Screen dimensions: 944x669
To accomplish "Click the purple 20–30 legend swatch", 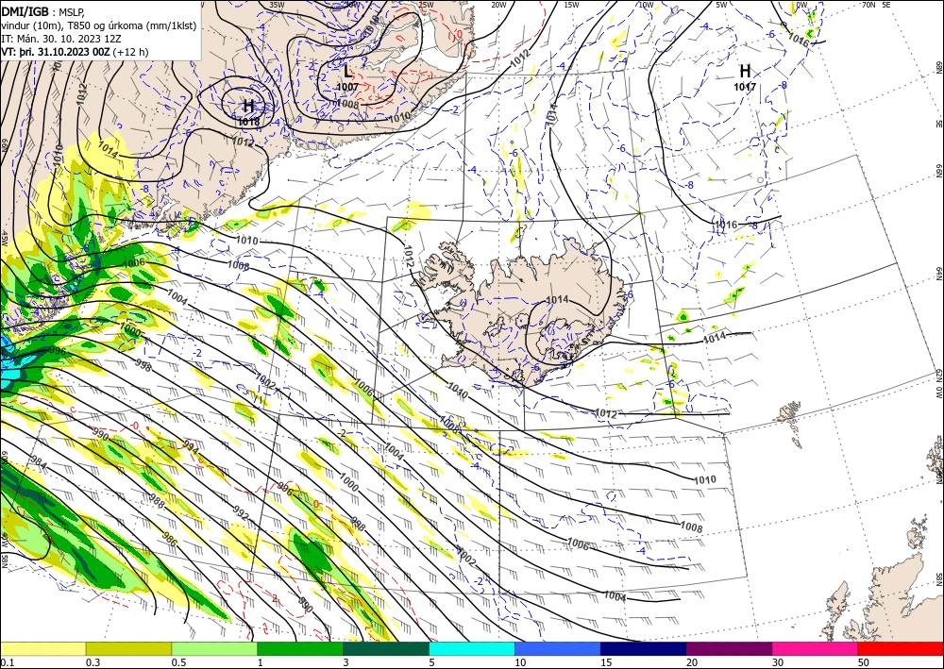I will point(729,648).
